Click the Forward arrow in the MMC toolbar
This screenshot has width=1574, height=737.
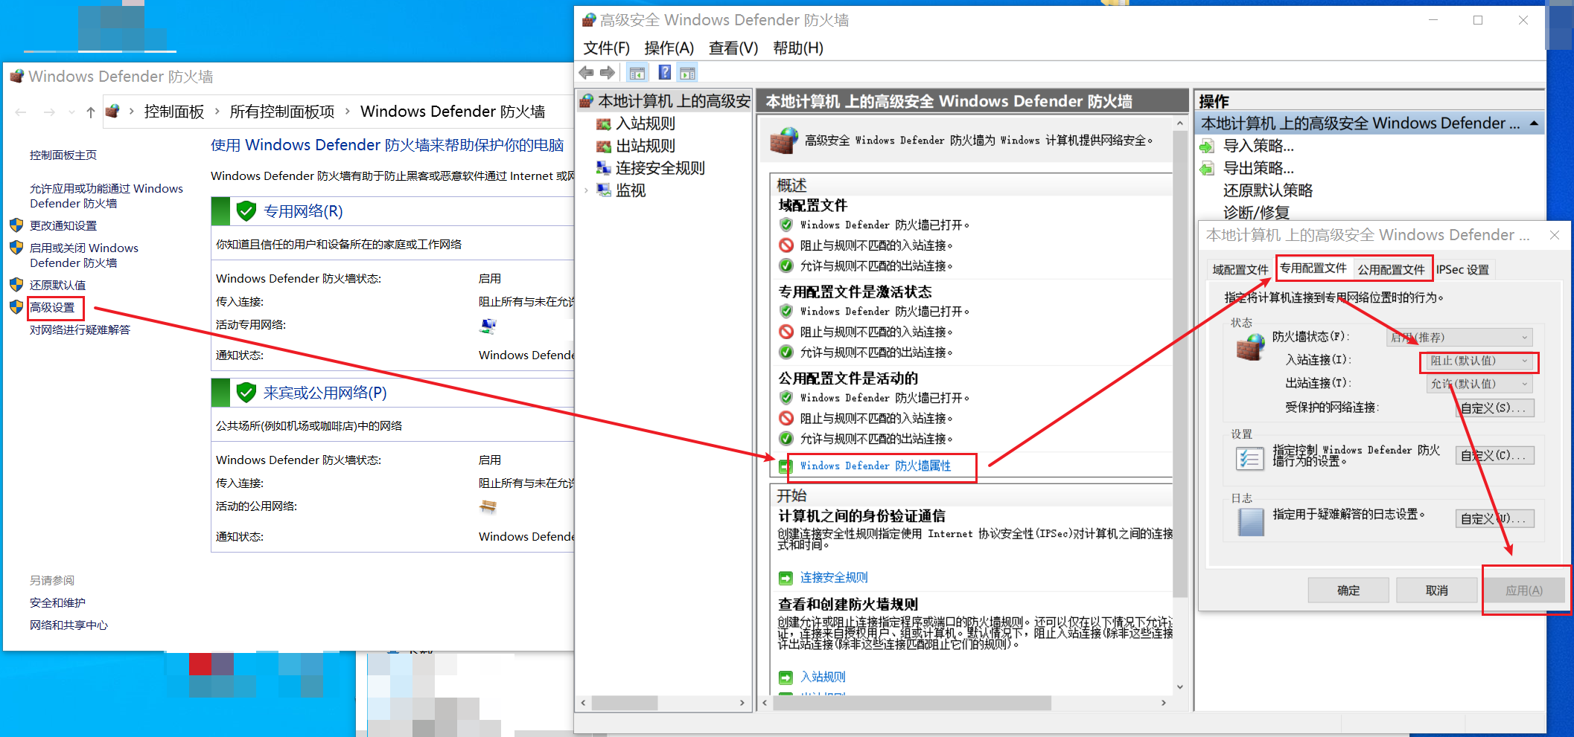pos(608,73)
